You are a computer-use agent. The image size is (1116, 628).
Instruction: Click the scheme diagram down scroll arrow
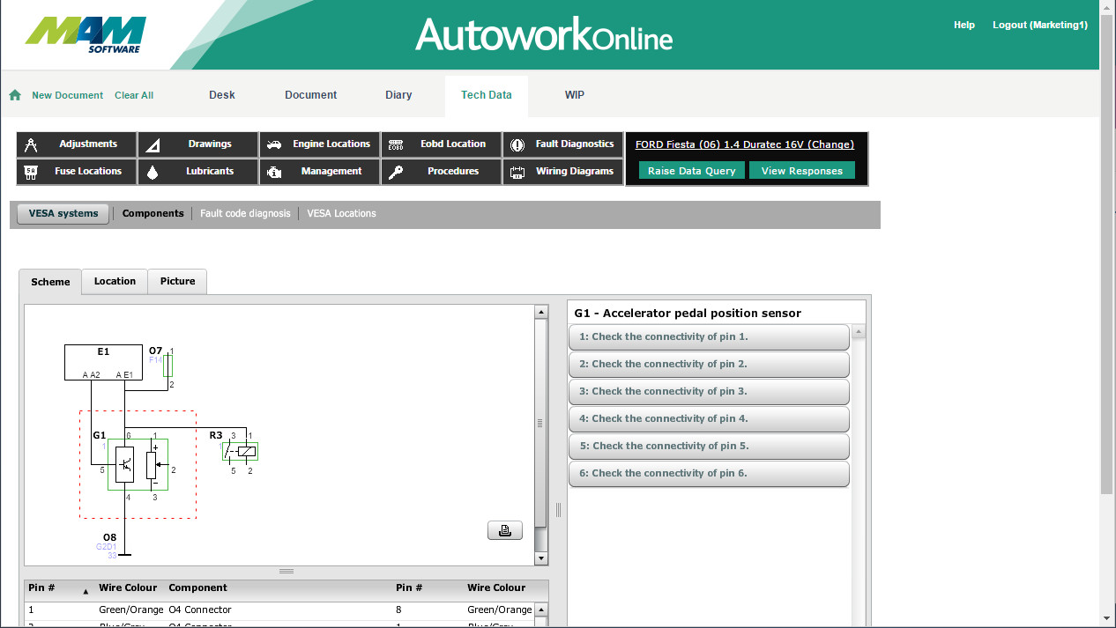pos(541,558)
